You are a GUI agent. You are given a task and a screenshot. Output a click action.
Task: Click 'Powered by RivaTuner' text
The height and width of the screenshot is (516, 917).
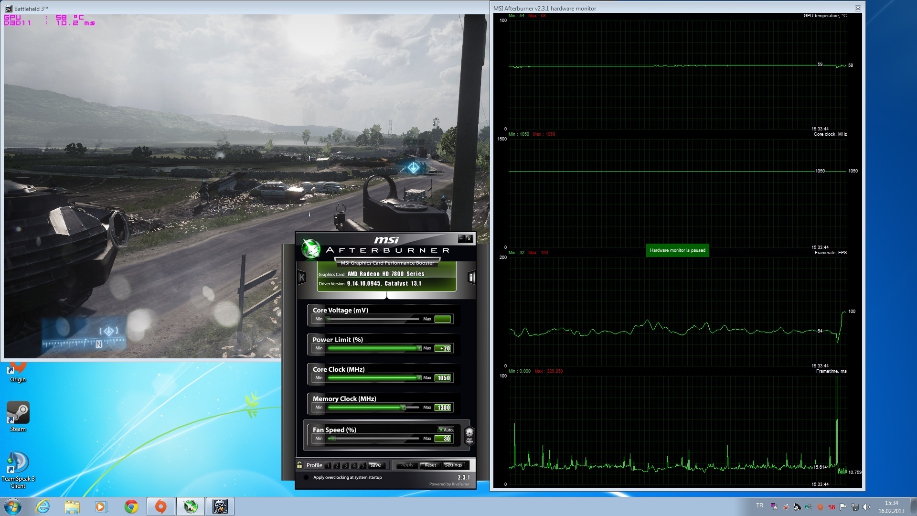tap(449, 484)
